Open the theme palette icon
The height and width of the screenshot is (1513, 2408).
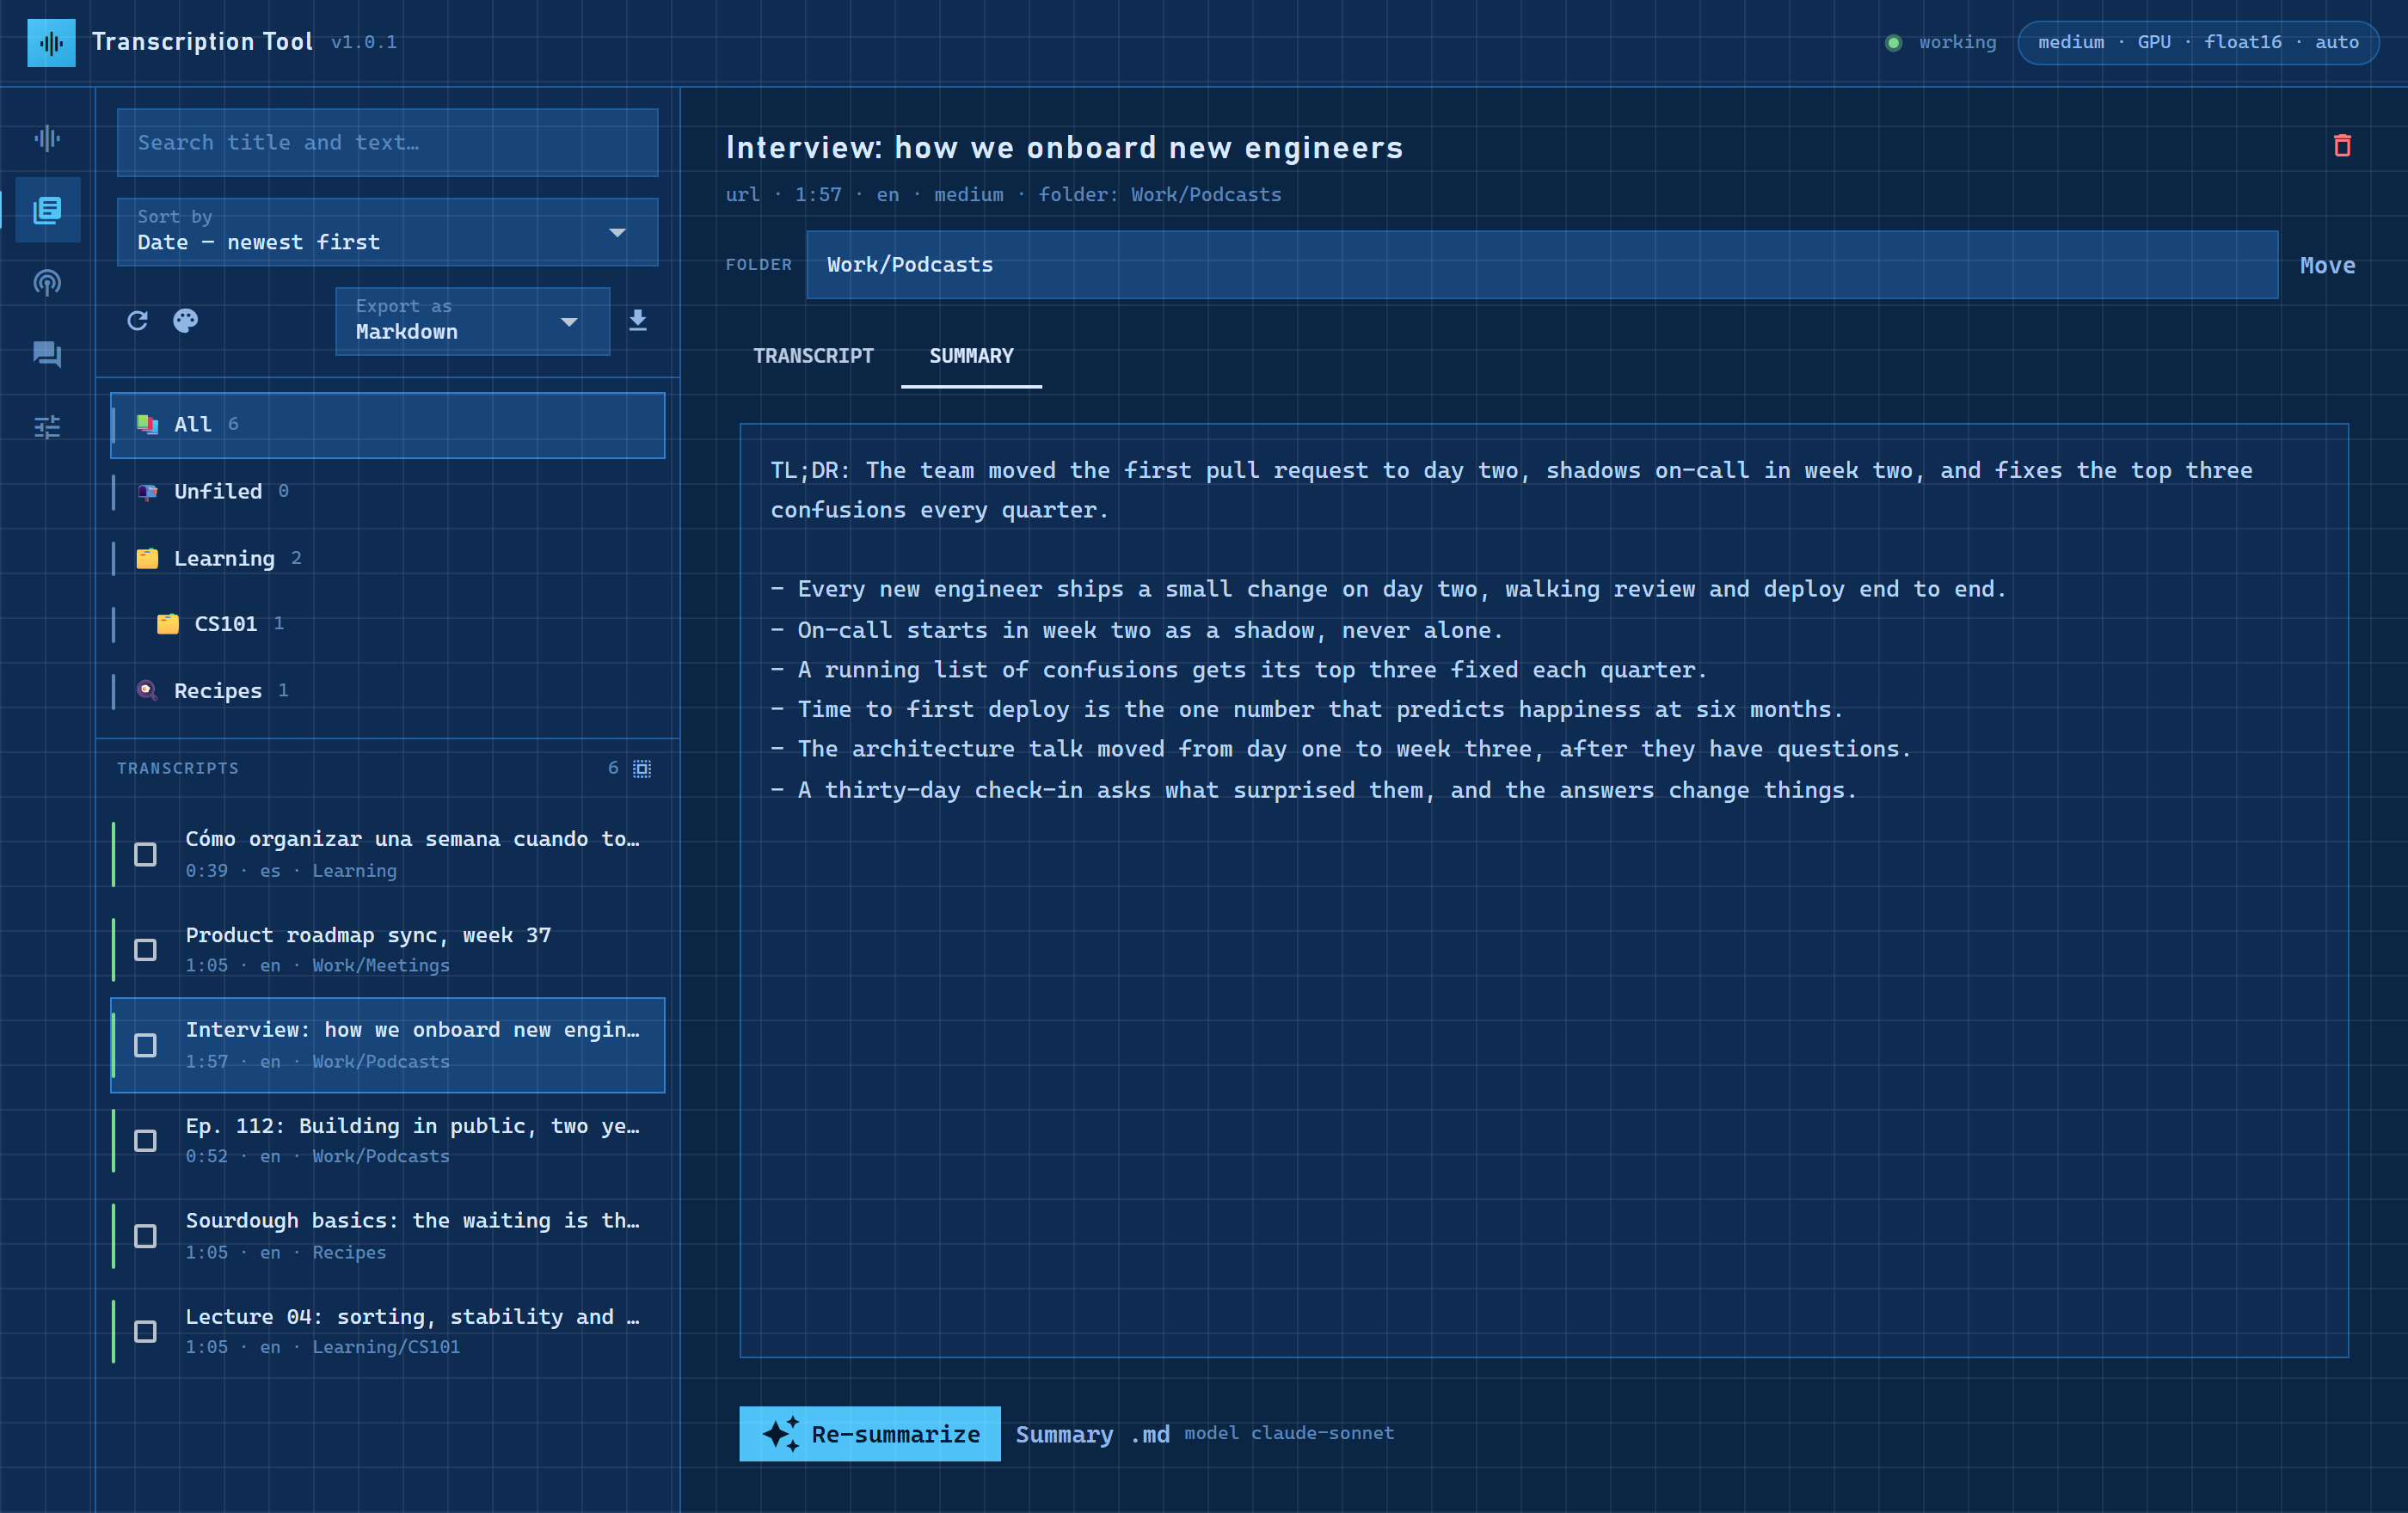186,321
